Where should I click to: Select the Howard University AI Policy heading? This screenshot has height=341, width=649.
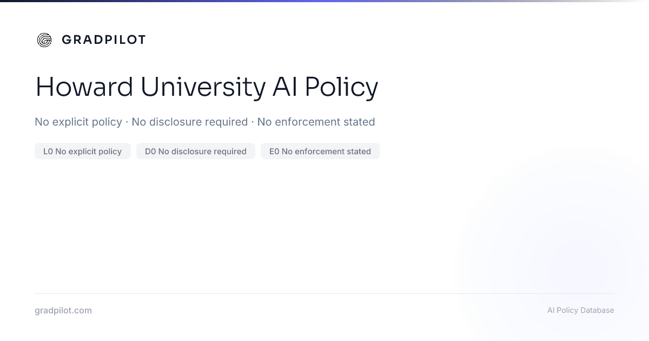click(207, 87)
